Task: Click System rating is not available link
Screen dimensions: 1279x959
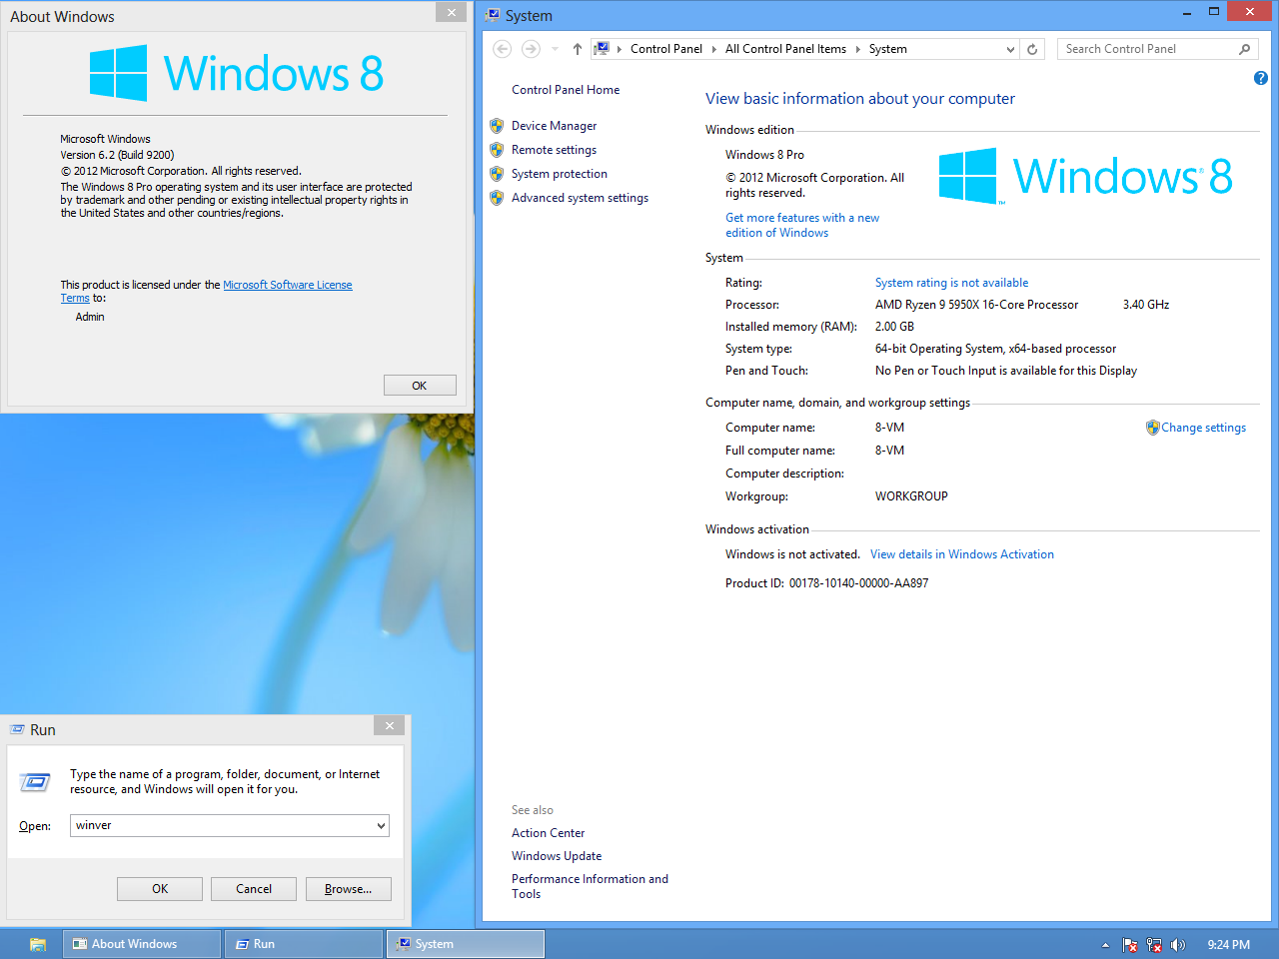Action: click(x=951, y=283)
